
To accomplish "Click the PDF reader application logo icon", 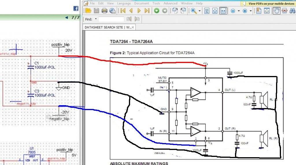I will coord(86,3).
